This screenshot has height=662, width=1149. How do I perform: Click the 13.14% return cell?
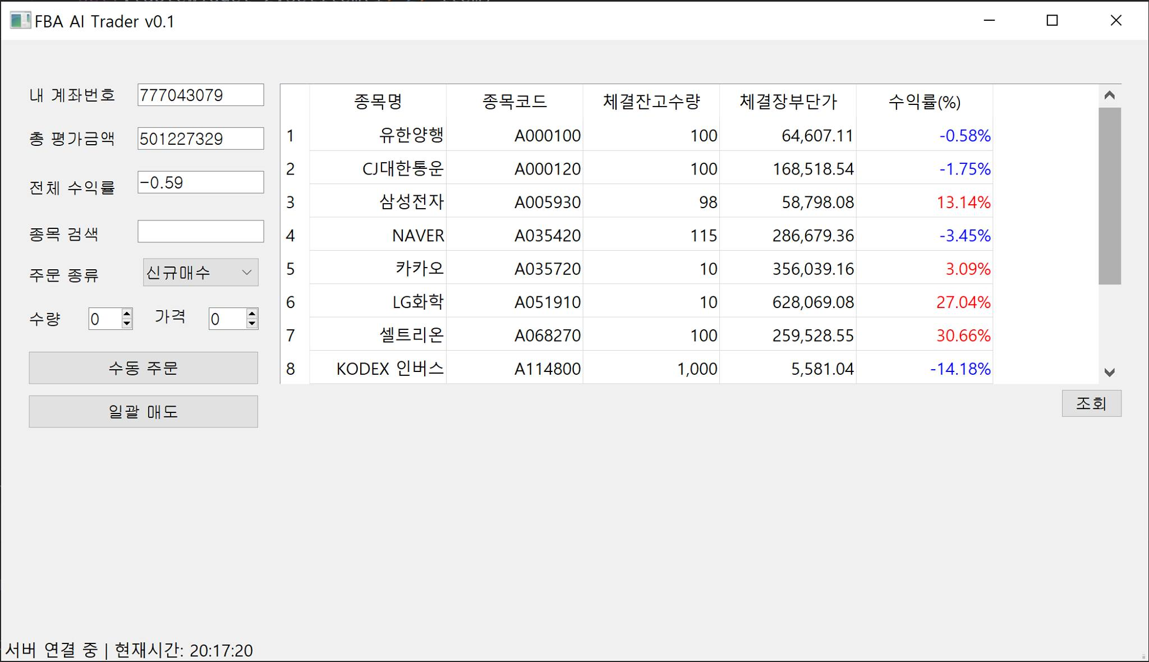[925, 202]
